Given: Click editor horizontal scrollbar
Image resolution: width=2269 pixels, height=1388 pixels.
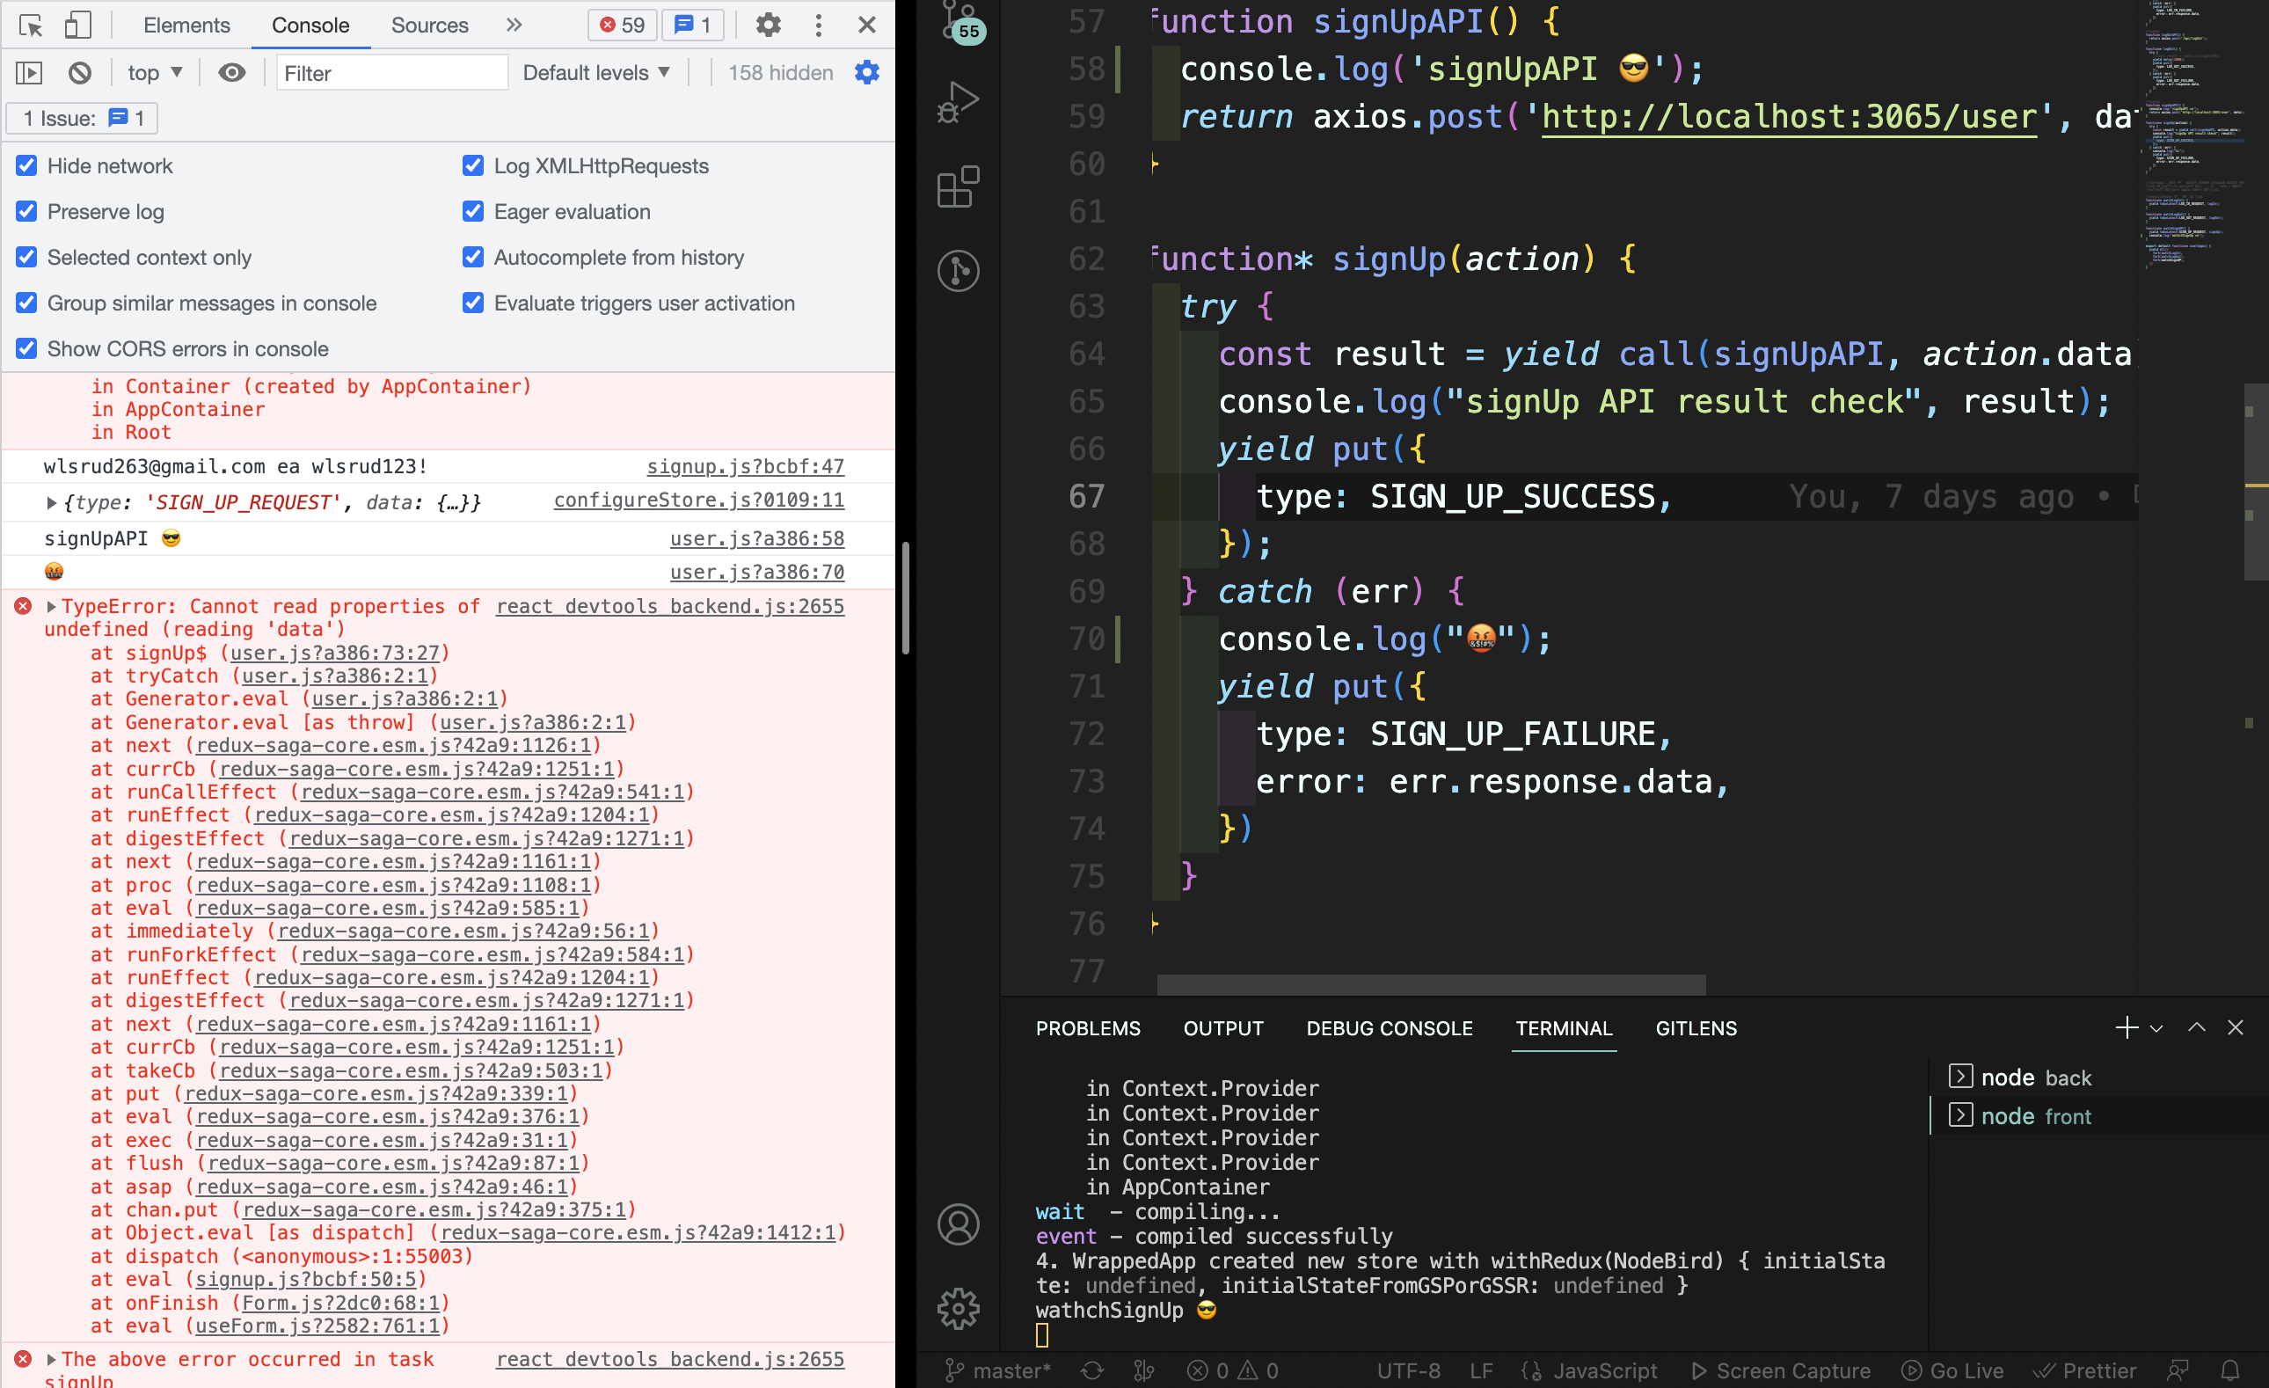Looking at the screenshot, I should pyautogui.click(x=1431, y=984).
